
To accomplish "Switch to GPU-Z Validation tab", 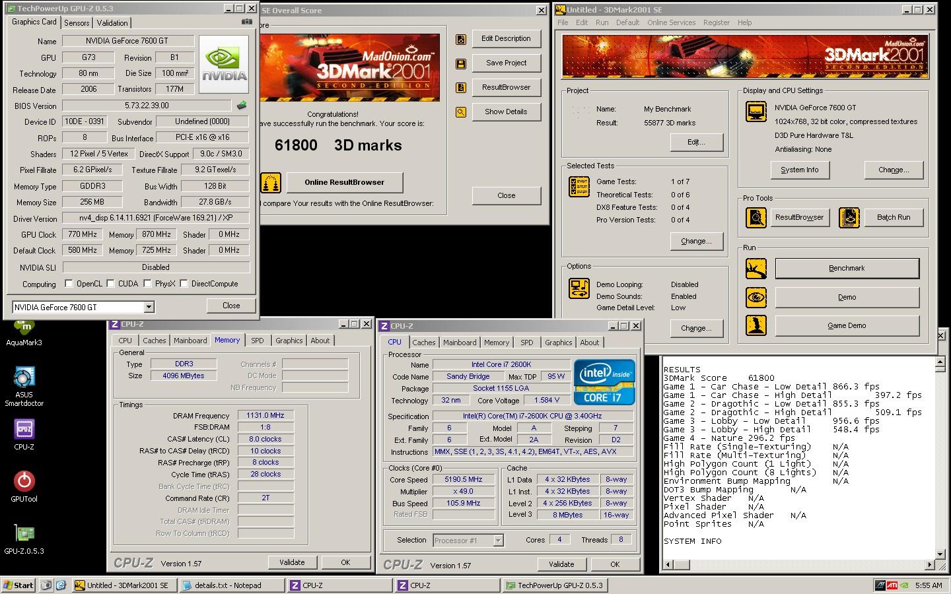I will point(112,23).
